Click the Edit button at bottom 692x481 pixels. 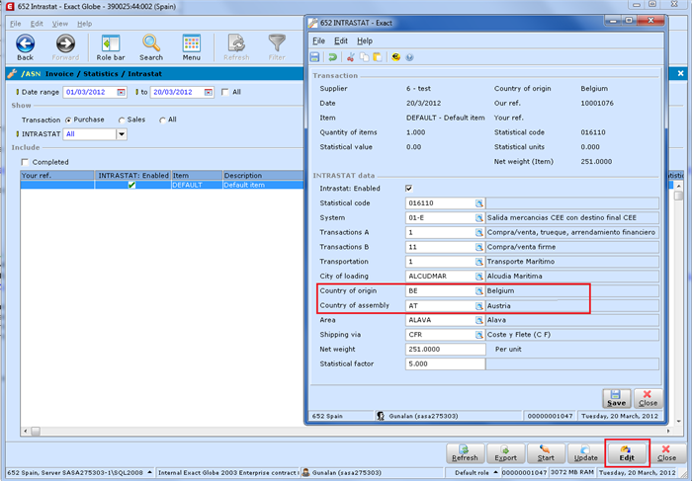(627, 453)
